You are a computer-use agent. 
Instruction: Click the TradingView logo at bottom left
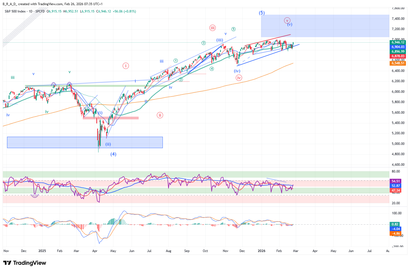[25, 263]
